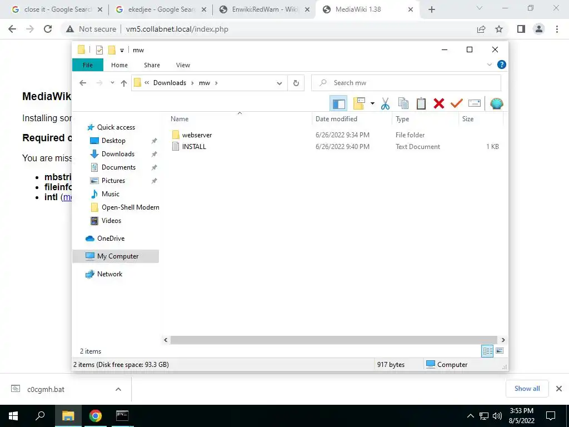This screenshot has height=427, width=569.
Task: Select OneDrive in navigation pane
Action: click(x=111, y=239)
